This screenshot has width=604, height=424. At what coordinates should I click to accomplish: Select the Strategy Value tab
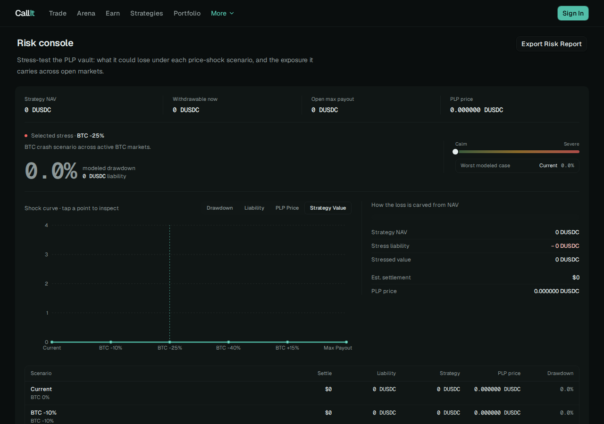tap(328, 208)
